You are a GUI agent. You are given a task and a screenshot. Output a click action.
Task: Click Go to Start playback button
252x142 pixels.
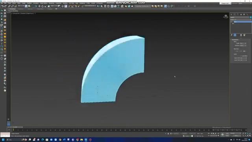click(x=209, y=133)
